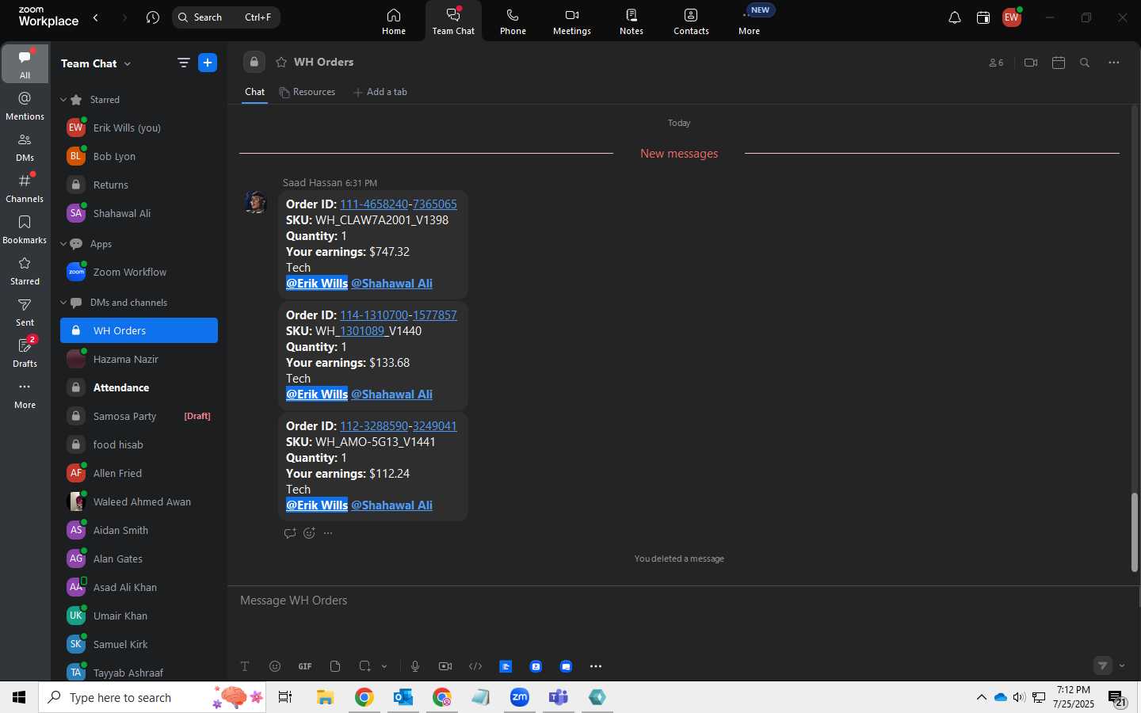
Task: Collapse the Starred section
Action: 63,100
